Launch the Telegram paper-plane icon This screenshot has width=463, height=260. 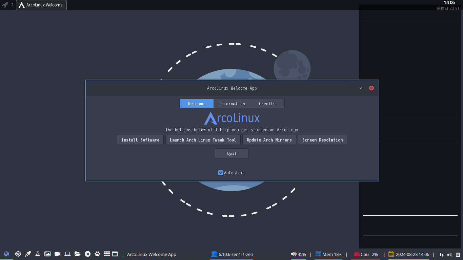click(x=87, y=254)
